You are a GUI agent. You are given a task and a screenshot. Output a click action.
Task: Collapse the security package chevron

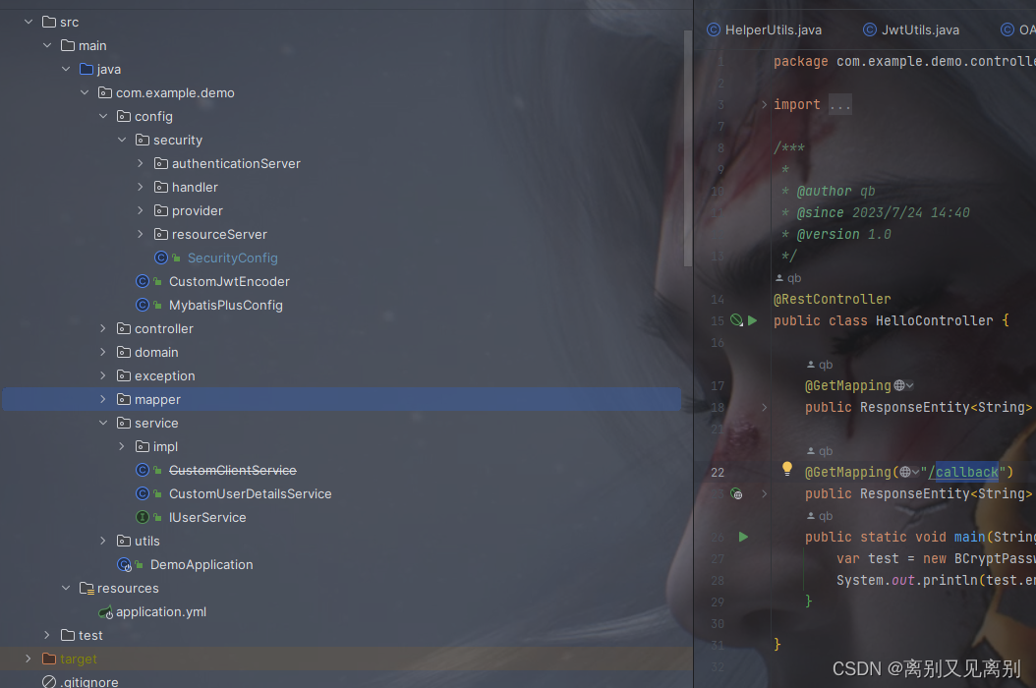[122, 140]
